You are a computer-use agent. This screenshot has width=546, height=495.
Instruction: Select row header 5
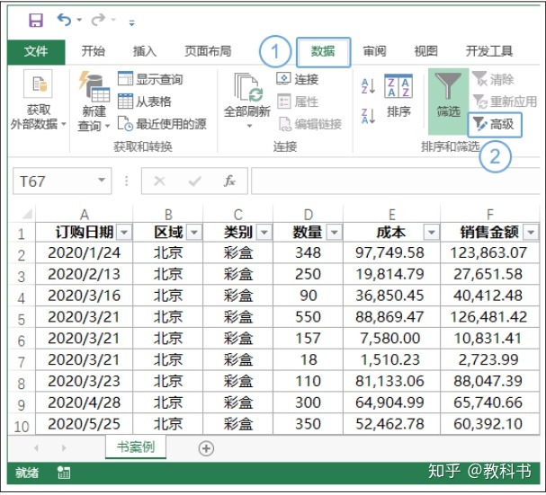(x=22, y=319)
